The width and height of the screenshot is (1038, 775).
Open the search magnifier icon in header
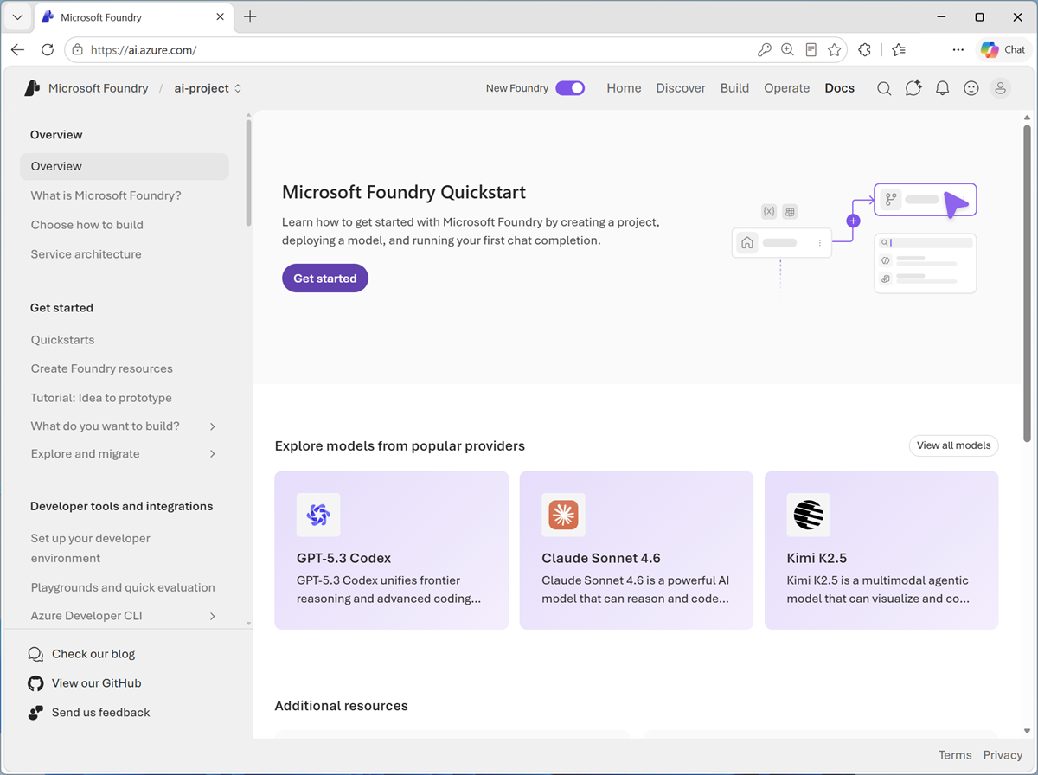[884, 88]
